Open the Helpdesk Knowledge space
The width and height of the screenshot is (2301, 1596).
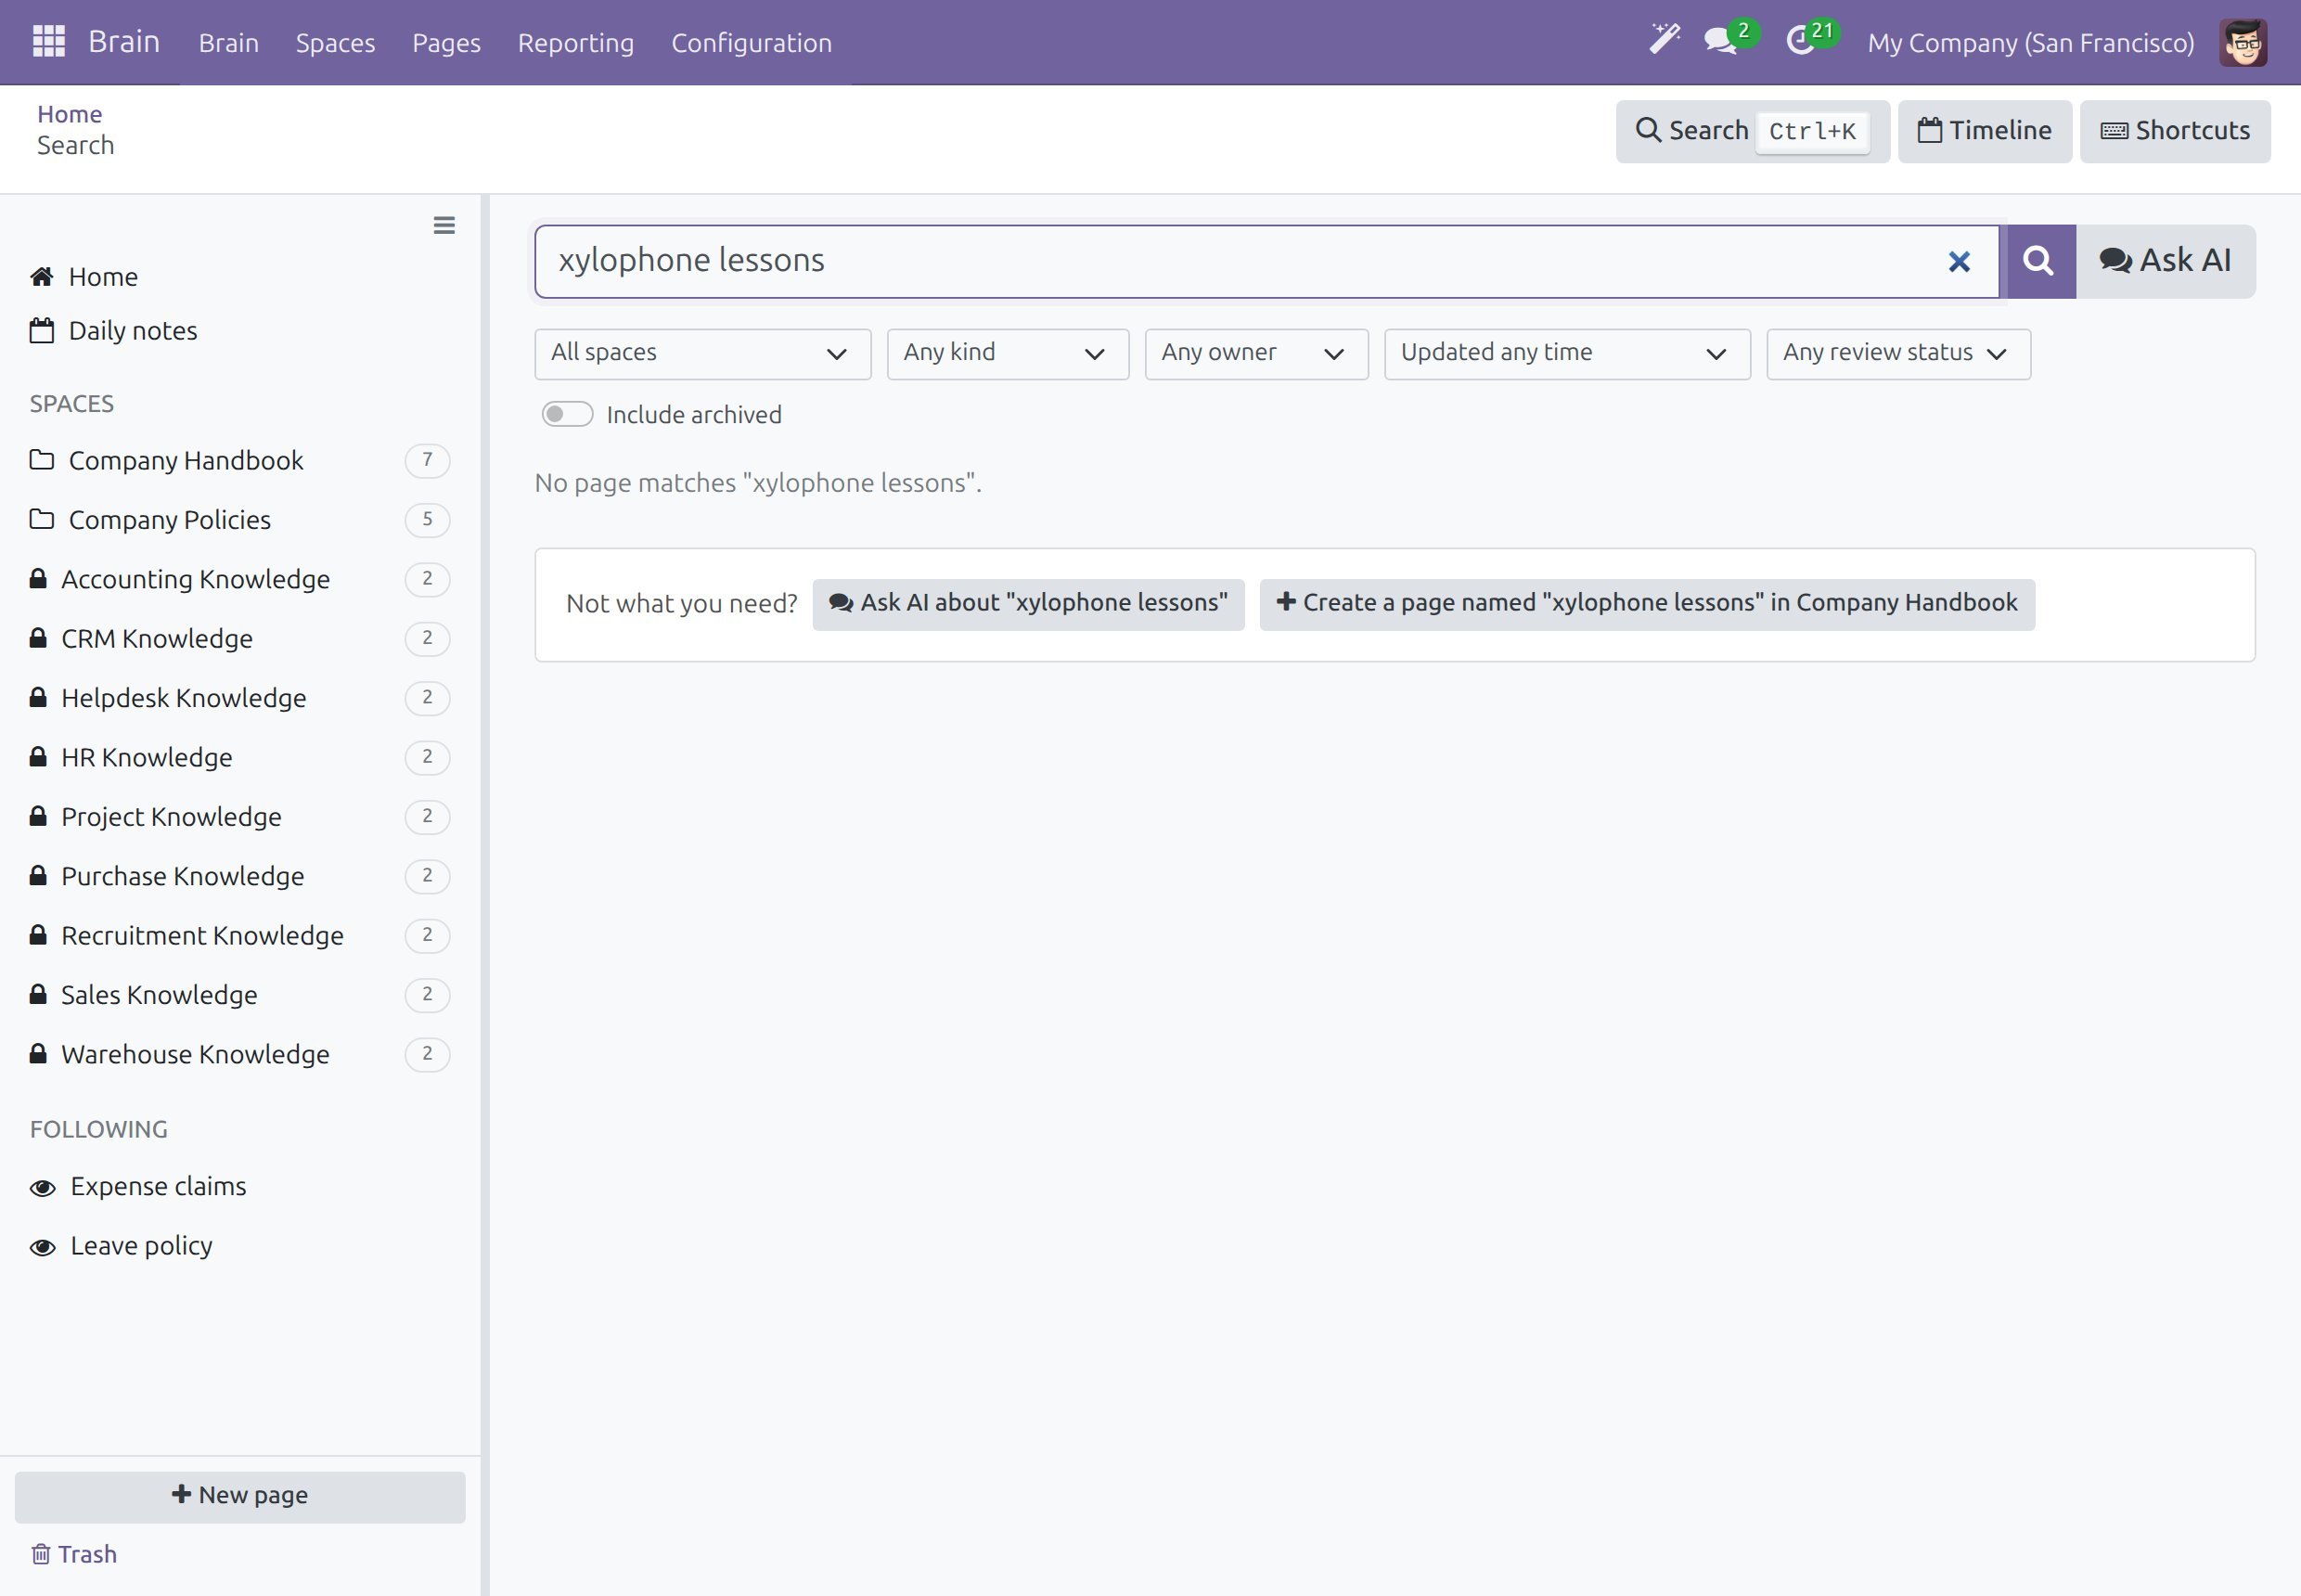tap(240, 698)
